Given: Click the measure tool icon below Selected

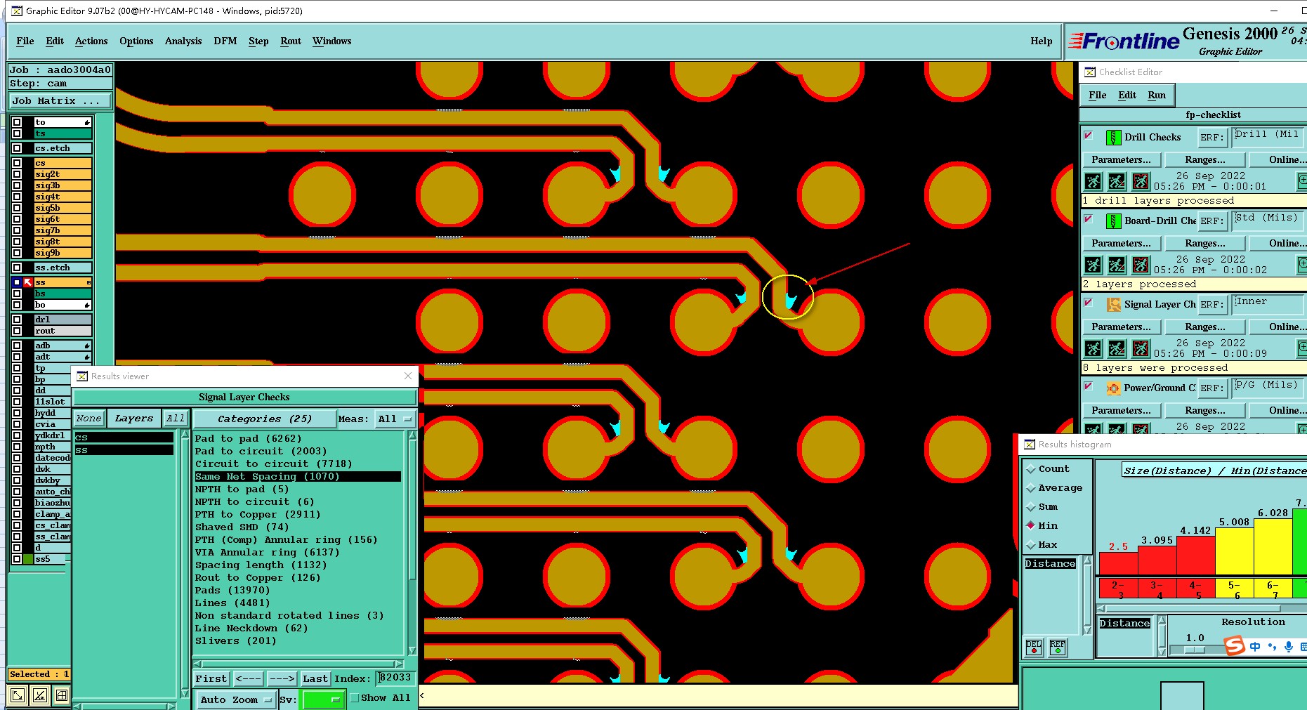Looking at the screenshot, I should 40,695.
